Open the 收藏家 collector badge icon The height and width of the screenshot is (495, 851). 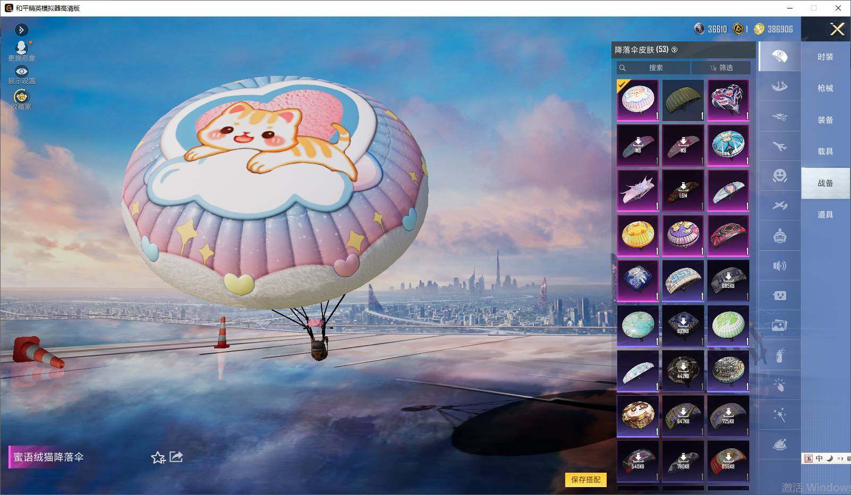[21, 99]
